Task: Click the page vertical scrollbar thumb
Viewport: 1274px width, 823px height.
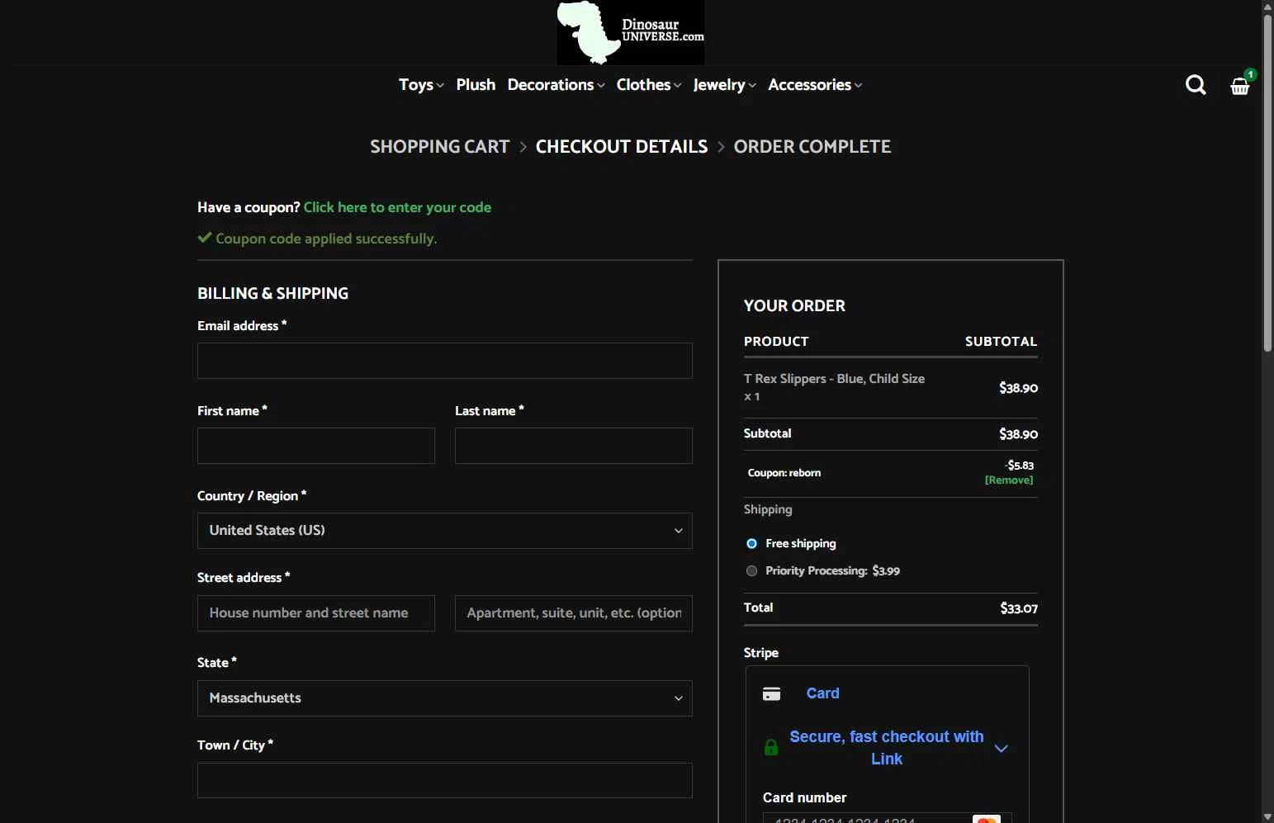Action: point(1267,183)
